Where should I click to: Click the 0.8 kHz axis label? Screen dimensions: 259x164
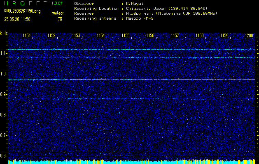click(x=4, y=115)
